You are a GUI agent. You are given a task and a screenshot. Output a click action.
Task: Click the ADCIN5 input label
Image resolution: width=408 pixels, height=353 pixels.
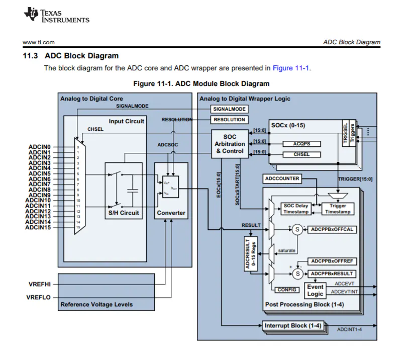(x=39, y=173)
